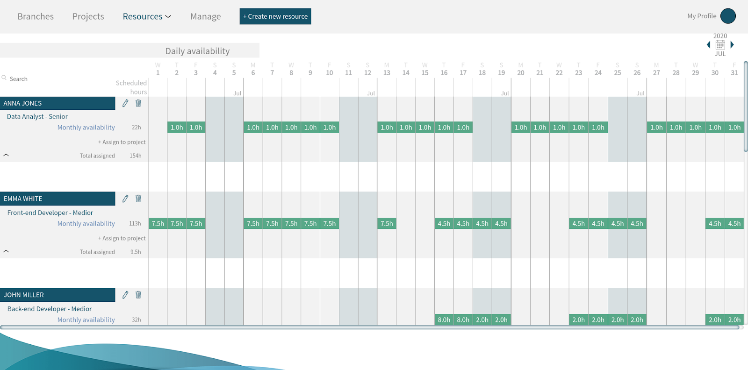Collapse Anna Jones section chevron

pos(6,155)
